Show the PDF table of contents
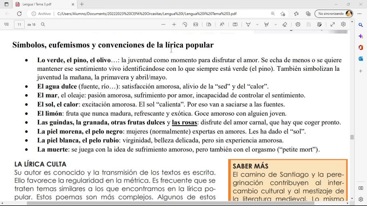 [6, 24]
